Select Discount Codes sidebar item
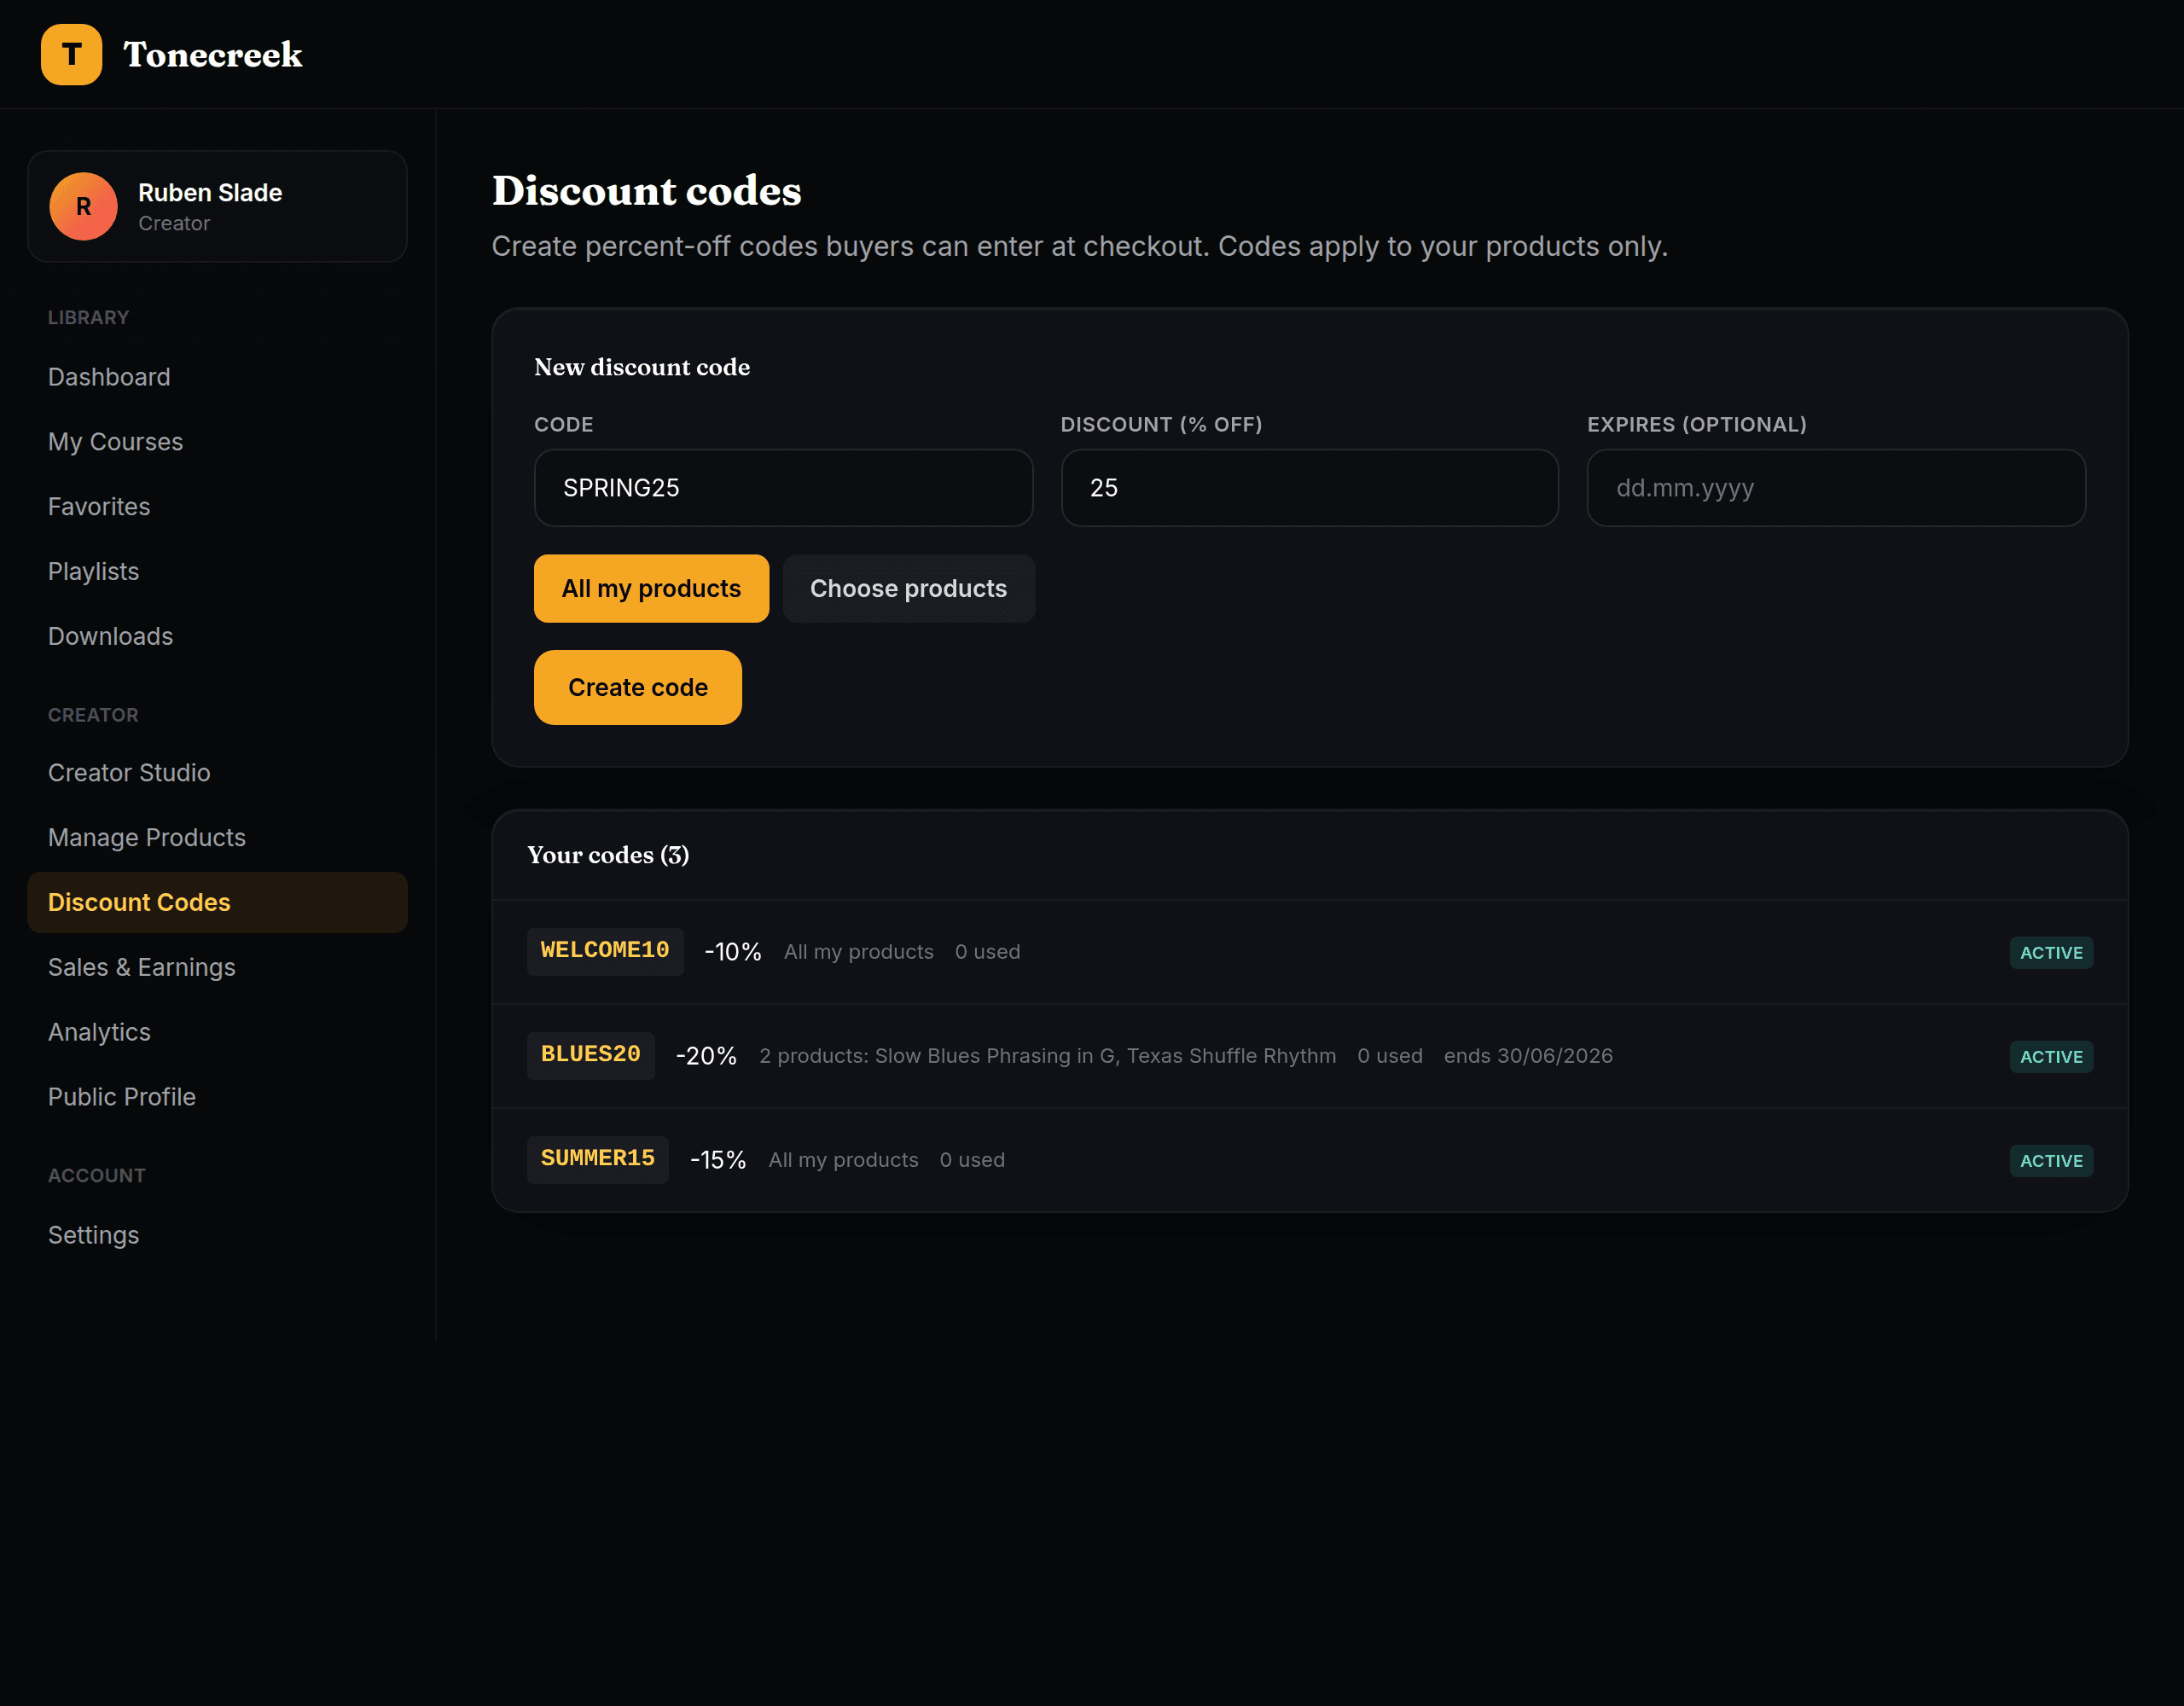 click(217, 903)
